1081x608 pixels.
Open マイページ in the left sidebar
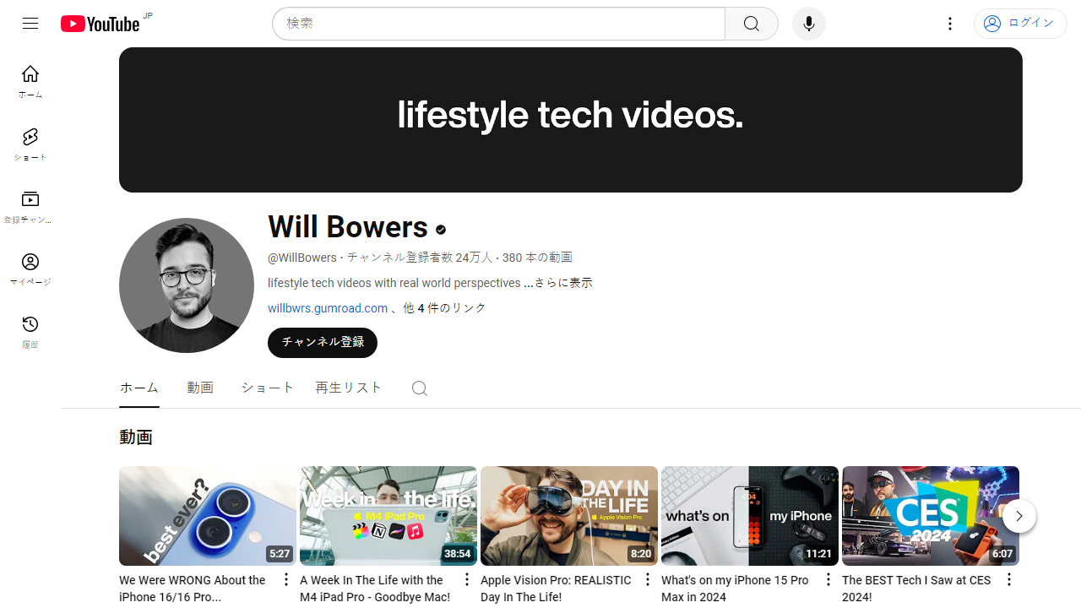pyautogui.click(x=30, y=269)
